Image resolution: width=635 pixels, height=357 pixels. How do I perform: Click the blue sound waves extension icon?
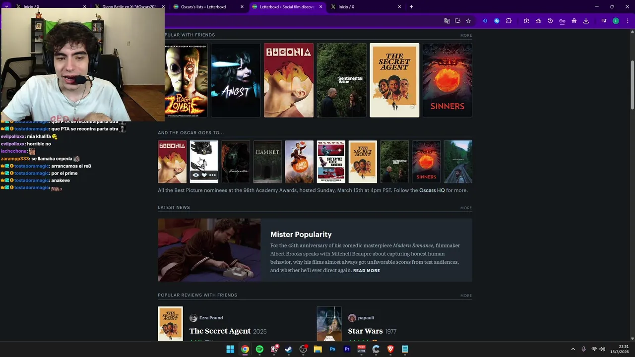point(485,21)
